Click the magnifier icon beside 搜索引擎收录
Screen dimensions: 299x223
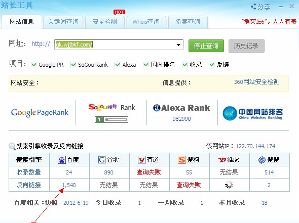tap(12, 146)
